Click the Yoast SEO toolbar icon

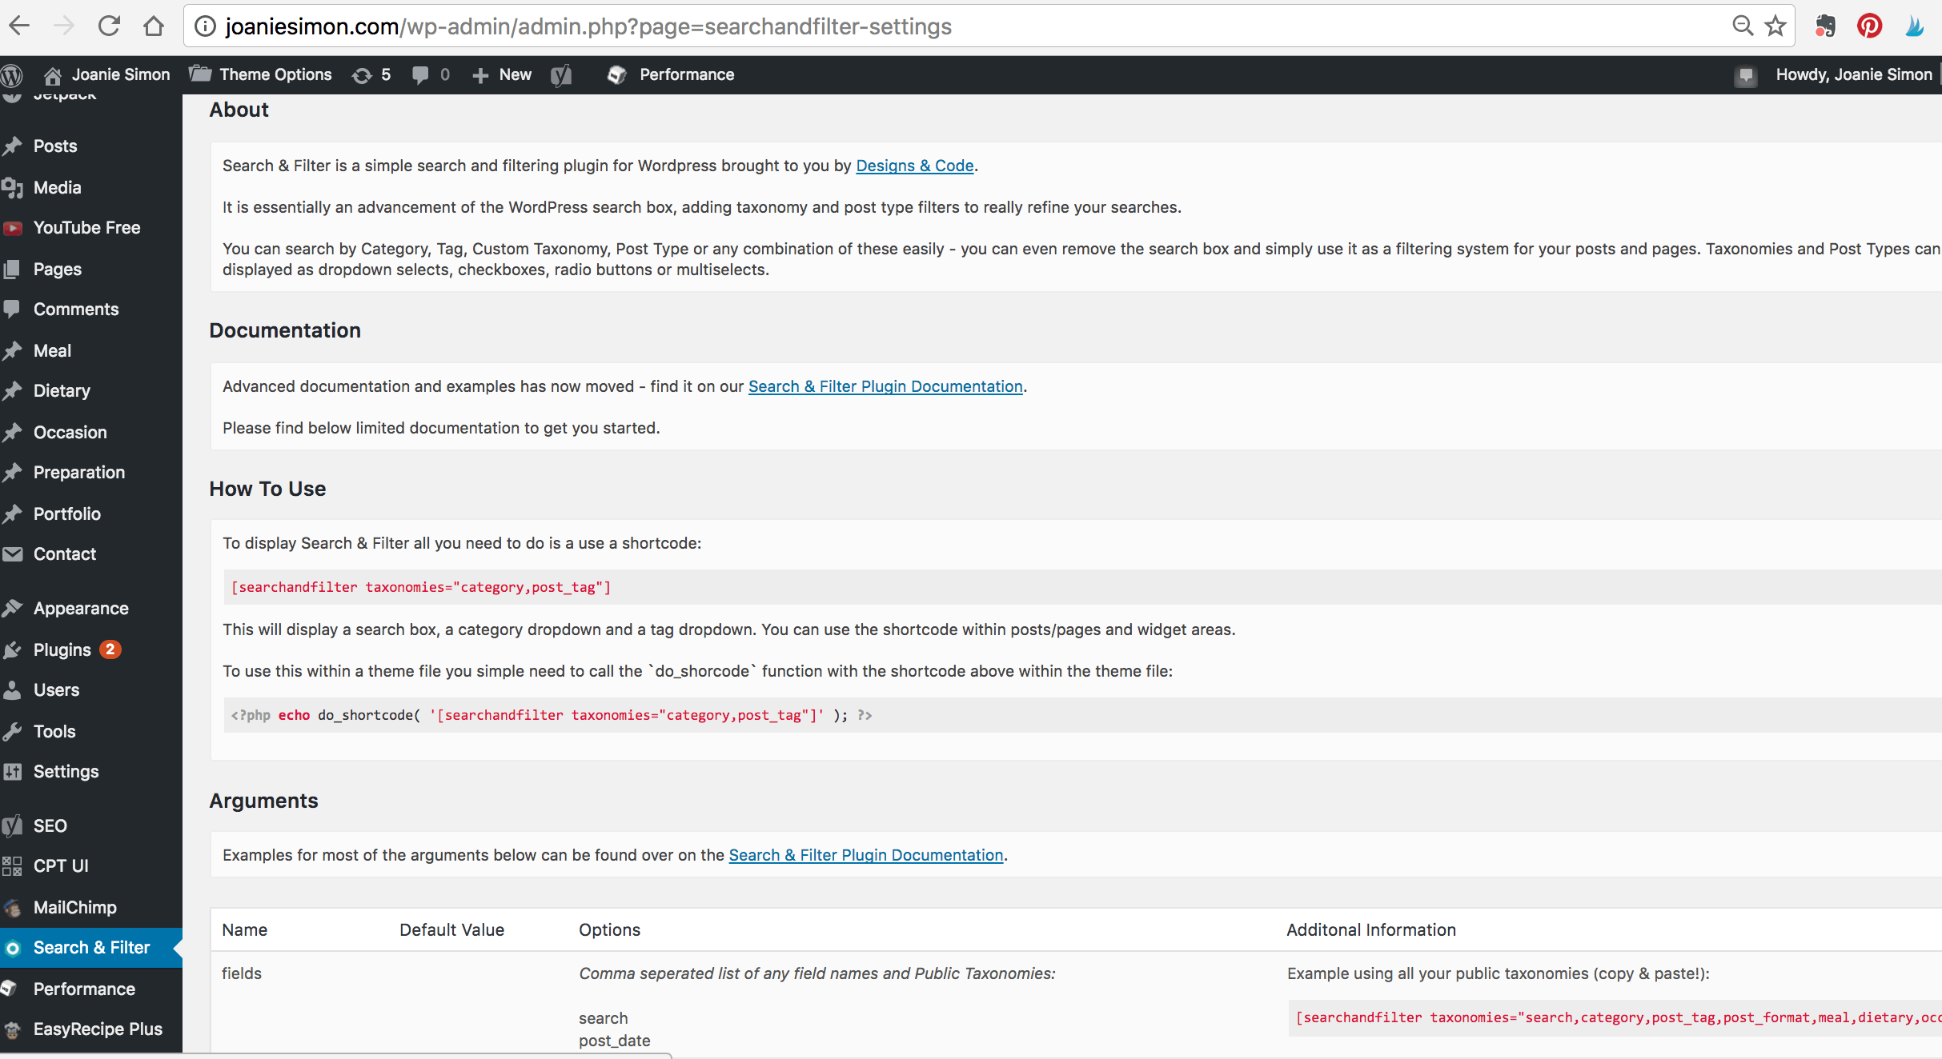561,75
